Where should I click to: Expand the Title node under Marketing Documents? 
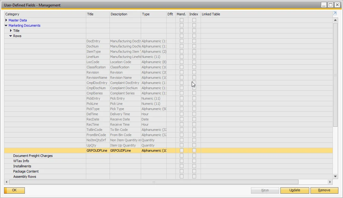(x=11, y=31)
